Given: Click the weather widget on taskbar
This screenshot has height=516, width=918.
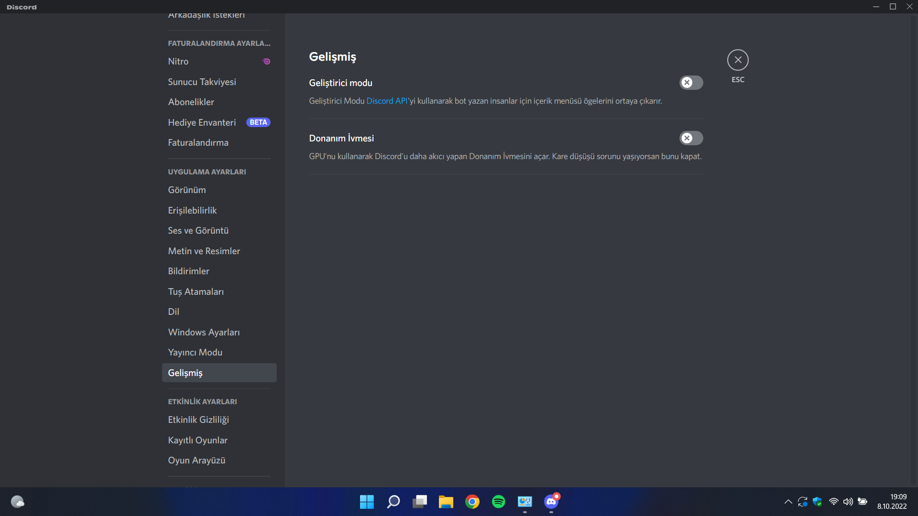Looking at the screenshot, I should [18, 502].
